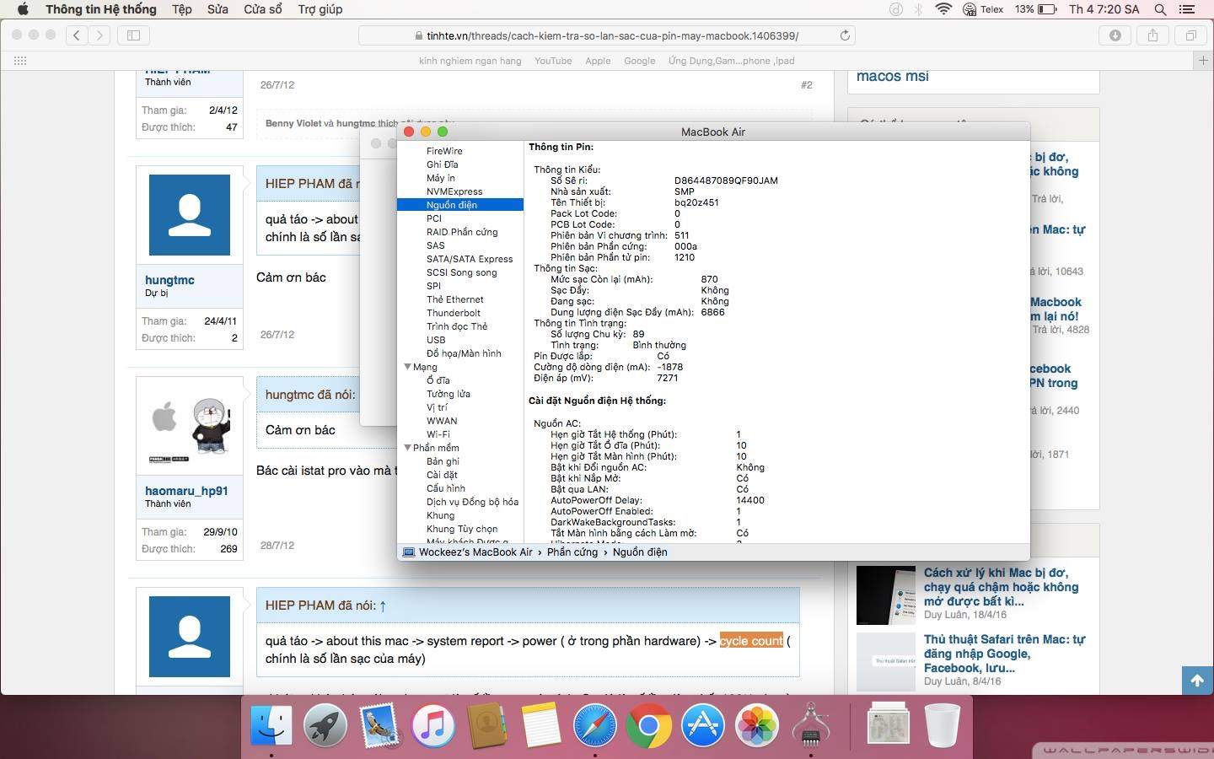The width and height of the screenshot is (1214, 759).
Task: Open hungtmc user profile link
Action: point(169,280)
